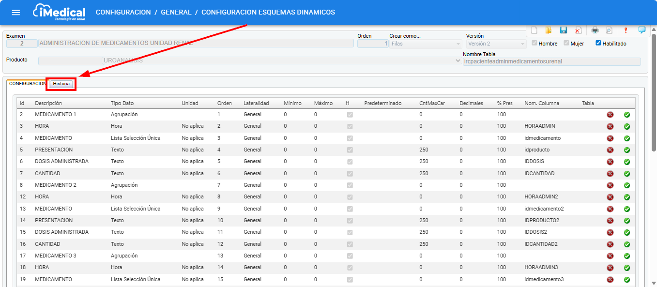657x287 pixels.
Task: Select the CONFIGURACION tab
Action: [x=27, y=84]
